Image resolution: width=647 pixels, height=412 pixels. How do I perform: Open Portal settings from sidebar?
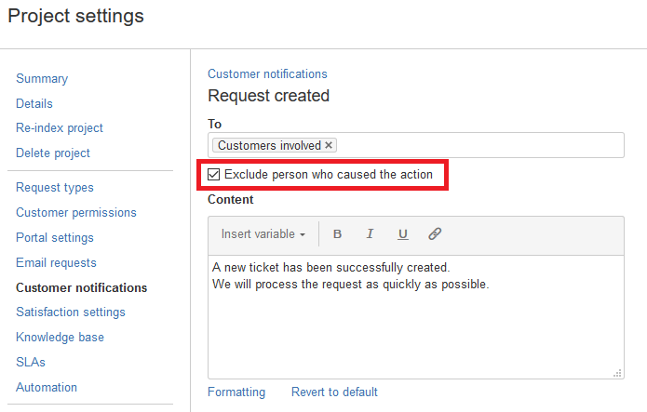(55, 238)
